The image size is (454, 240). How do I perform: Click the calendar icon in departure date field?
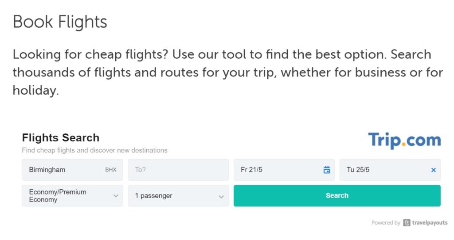pyautogui.click(x=327, y=170)
